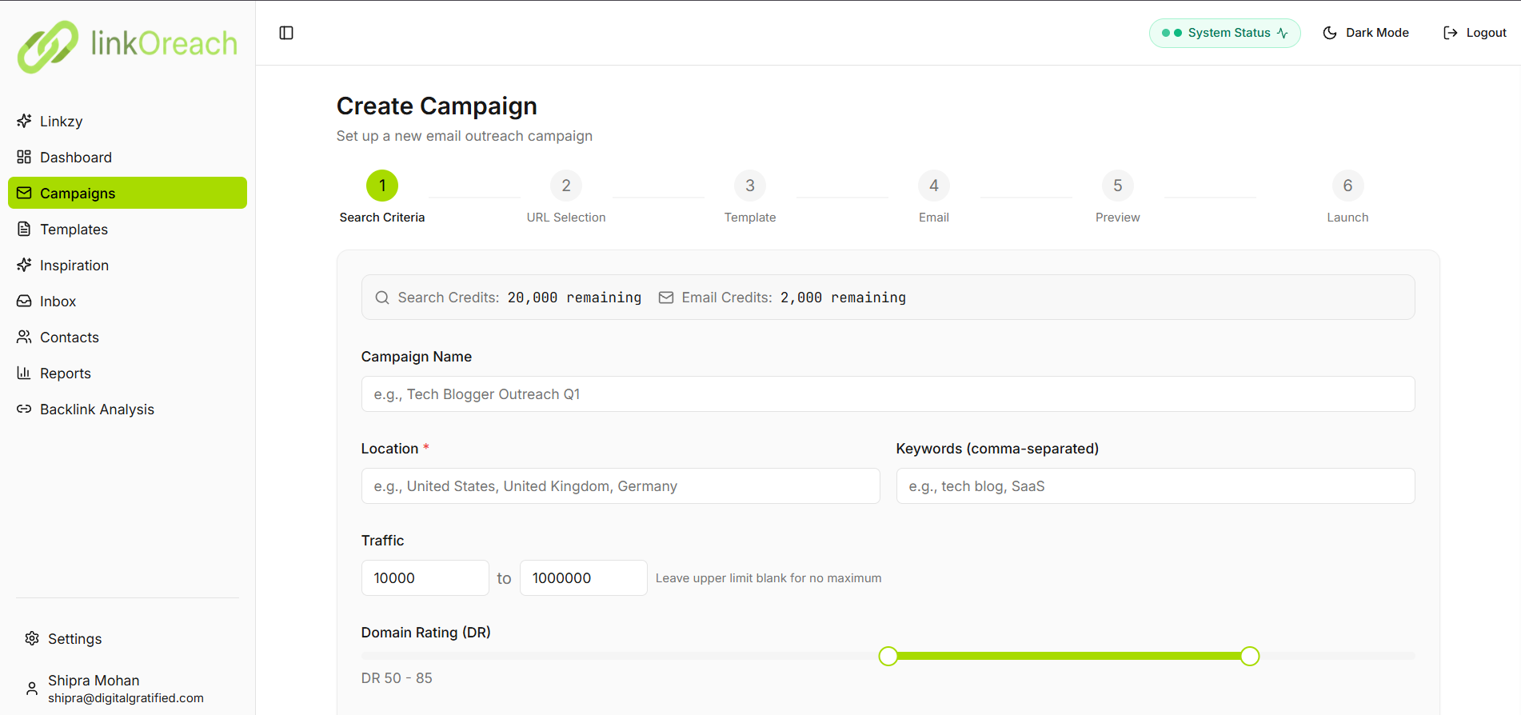Image resolution: width=1521 pixels, height=715 pixels.
Task: Click the System Status button
Action: click(x=1224, y=33)
